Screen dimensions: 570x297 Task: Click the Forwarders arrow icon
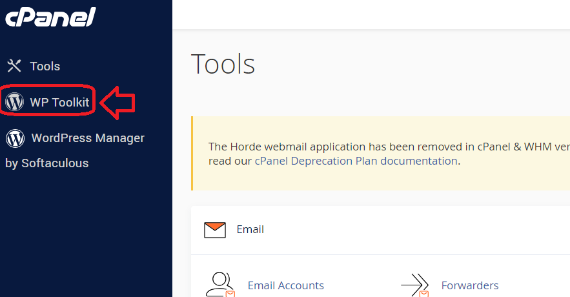pyautogui.click(x=415, y=285)
